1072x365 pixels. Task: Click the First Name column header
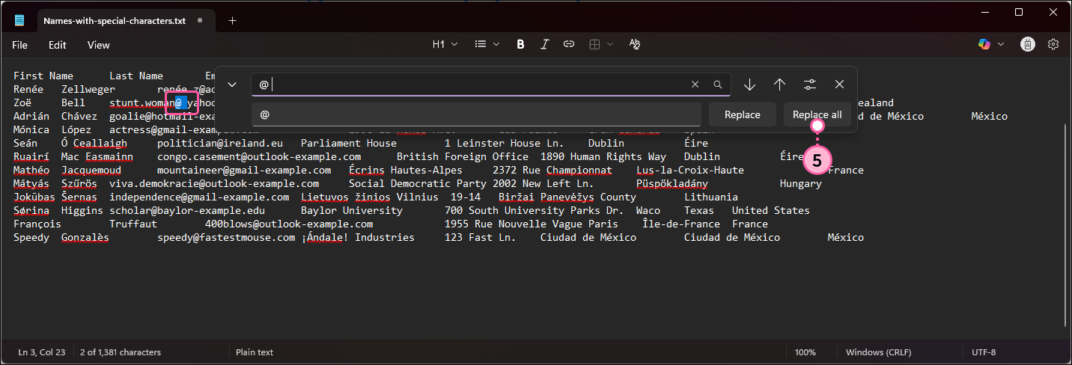(43, 76)
